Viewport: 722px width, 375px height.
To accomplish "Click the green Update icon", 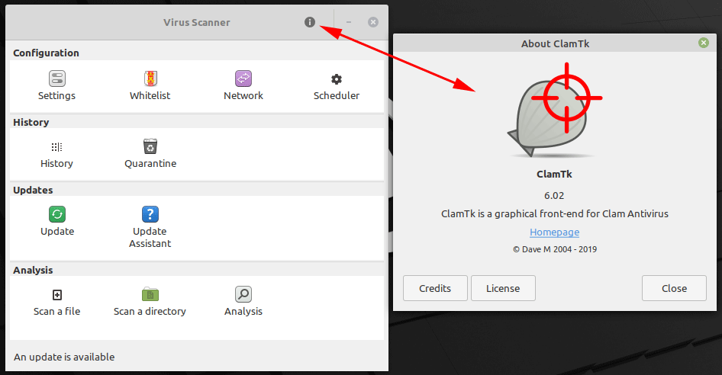I will click(57, 214).
